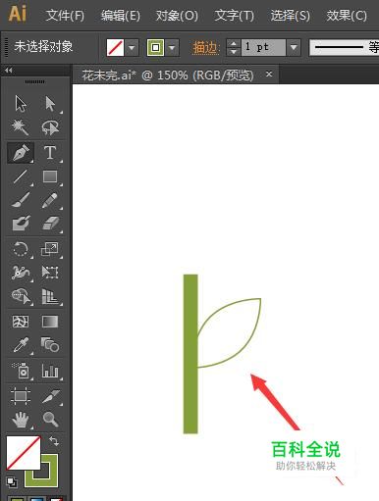Open the 对象(O) menu

pos(177,16)
